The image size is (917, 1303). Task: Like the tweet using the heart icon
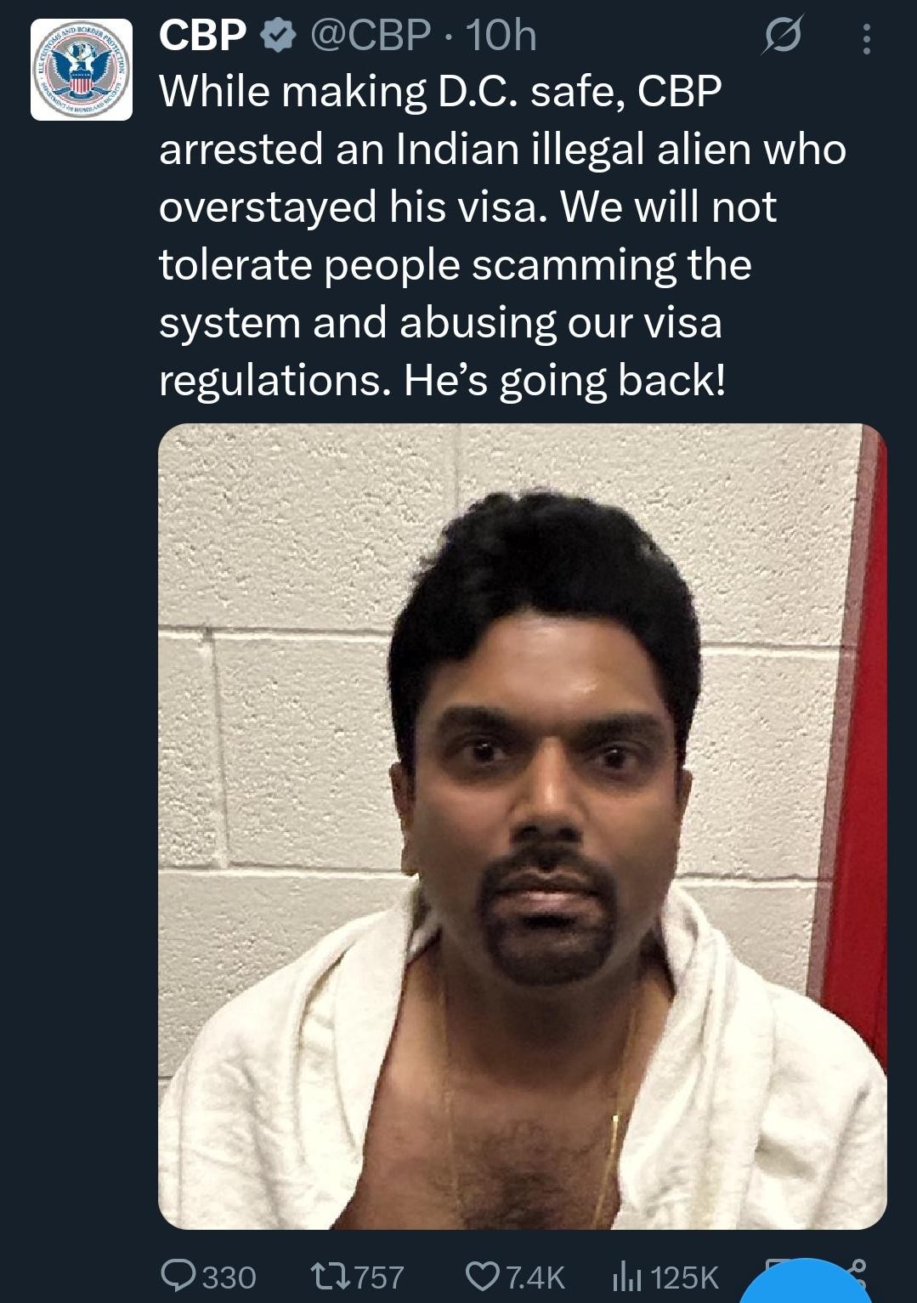click(482, 1277)
